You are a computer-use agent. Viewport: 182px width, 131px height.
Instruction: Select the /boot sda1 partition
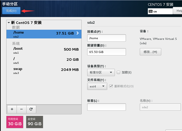click(44, 50)
